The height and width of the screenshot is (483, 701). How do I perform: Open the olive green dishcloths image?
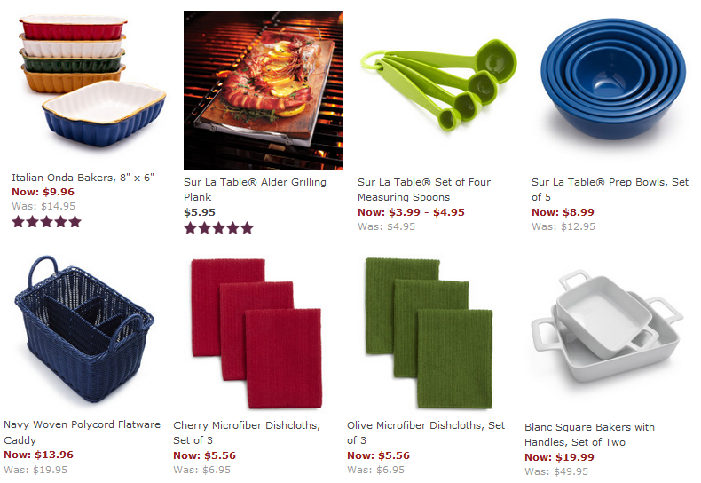[x=429, y=333]
